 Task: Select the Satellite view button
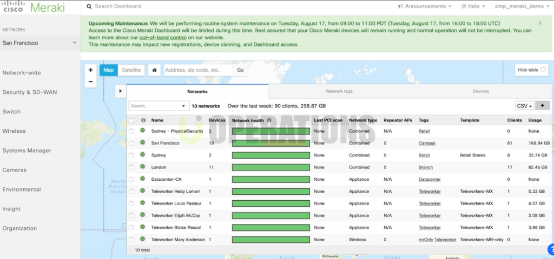pyautogui.click(x=131, y=70)
